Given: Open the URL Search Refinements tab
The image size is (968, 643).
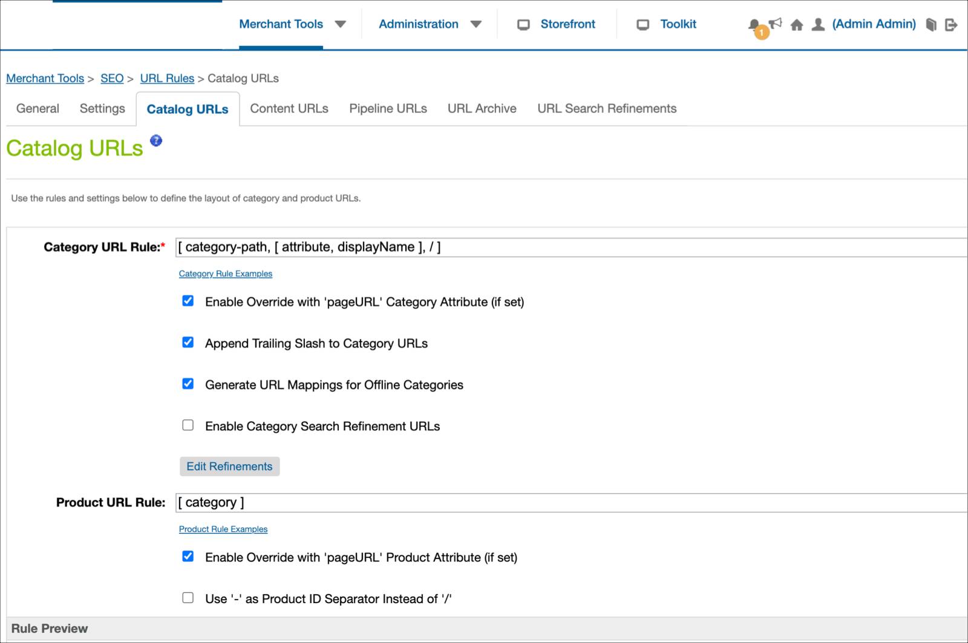Looking at the screenshot, I should [607, 109].
